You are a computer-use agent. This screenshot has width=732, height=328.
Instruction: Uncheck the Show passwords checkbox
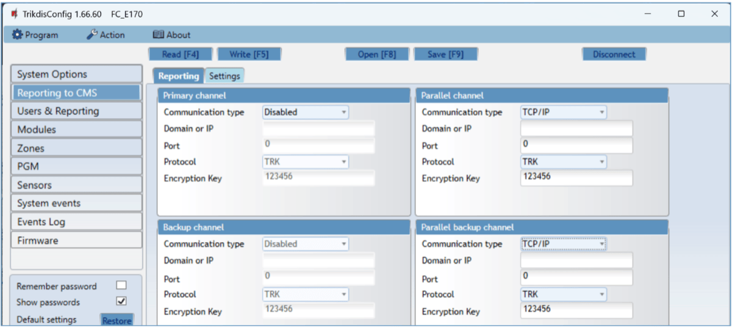click(x=121, y=301)
